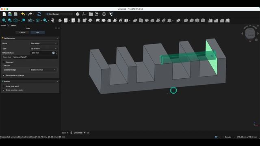Click the Fit all magnifier icon

[x=4, y=20]
